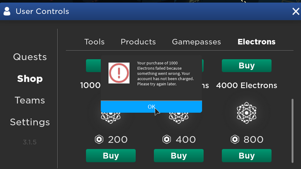The width and height of the screenshot is (301, 169).
Task: Open the Teams section
Action: tap(30, 100)
